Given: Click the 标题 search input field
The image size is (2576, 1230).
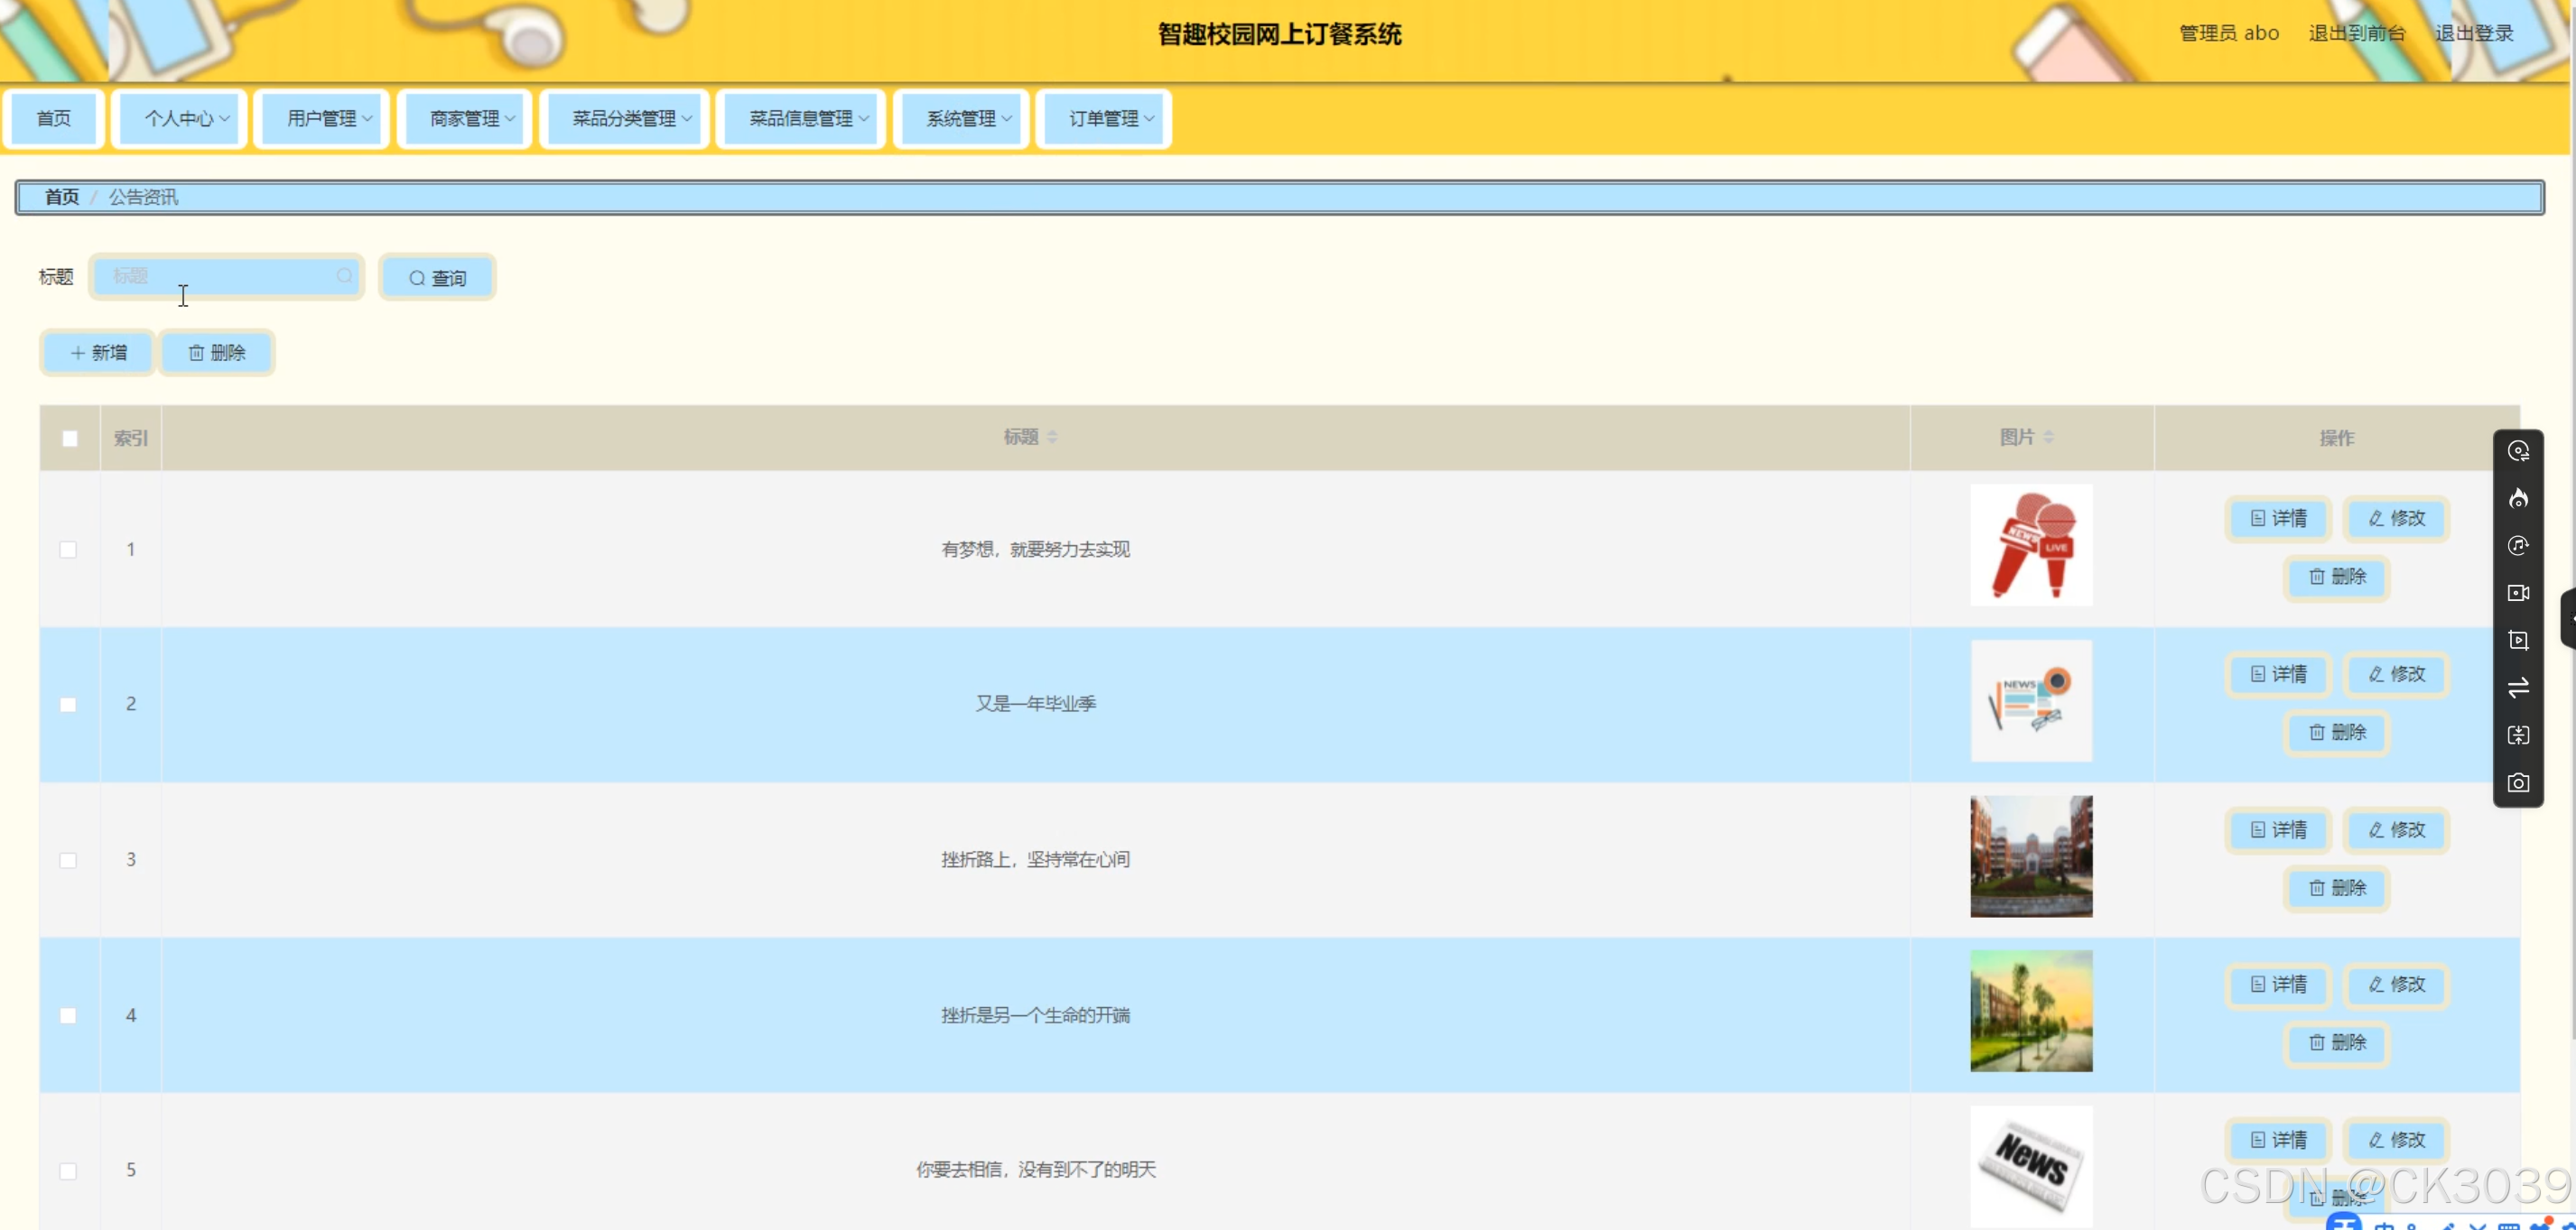Looking at the screenshot, I should point(220,276).
